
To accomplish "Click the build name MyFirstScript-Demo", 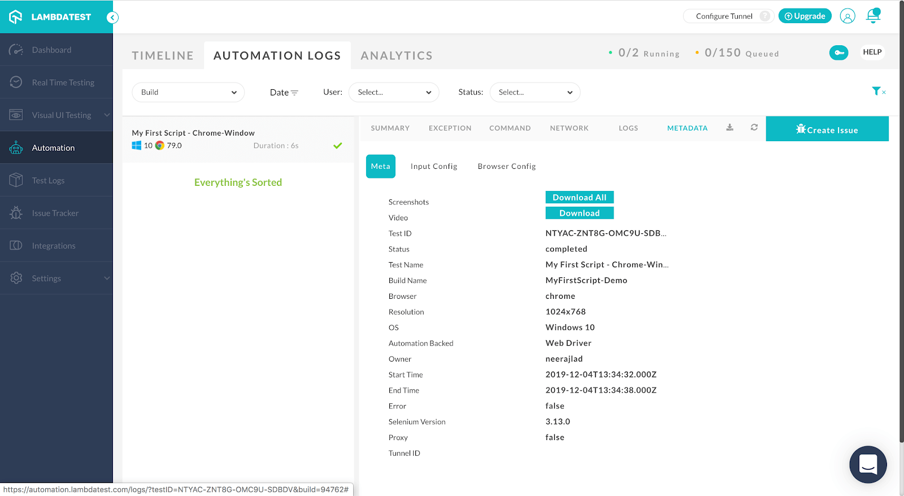I will (x=586, y=280).
